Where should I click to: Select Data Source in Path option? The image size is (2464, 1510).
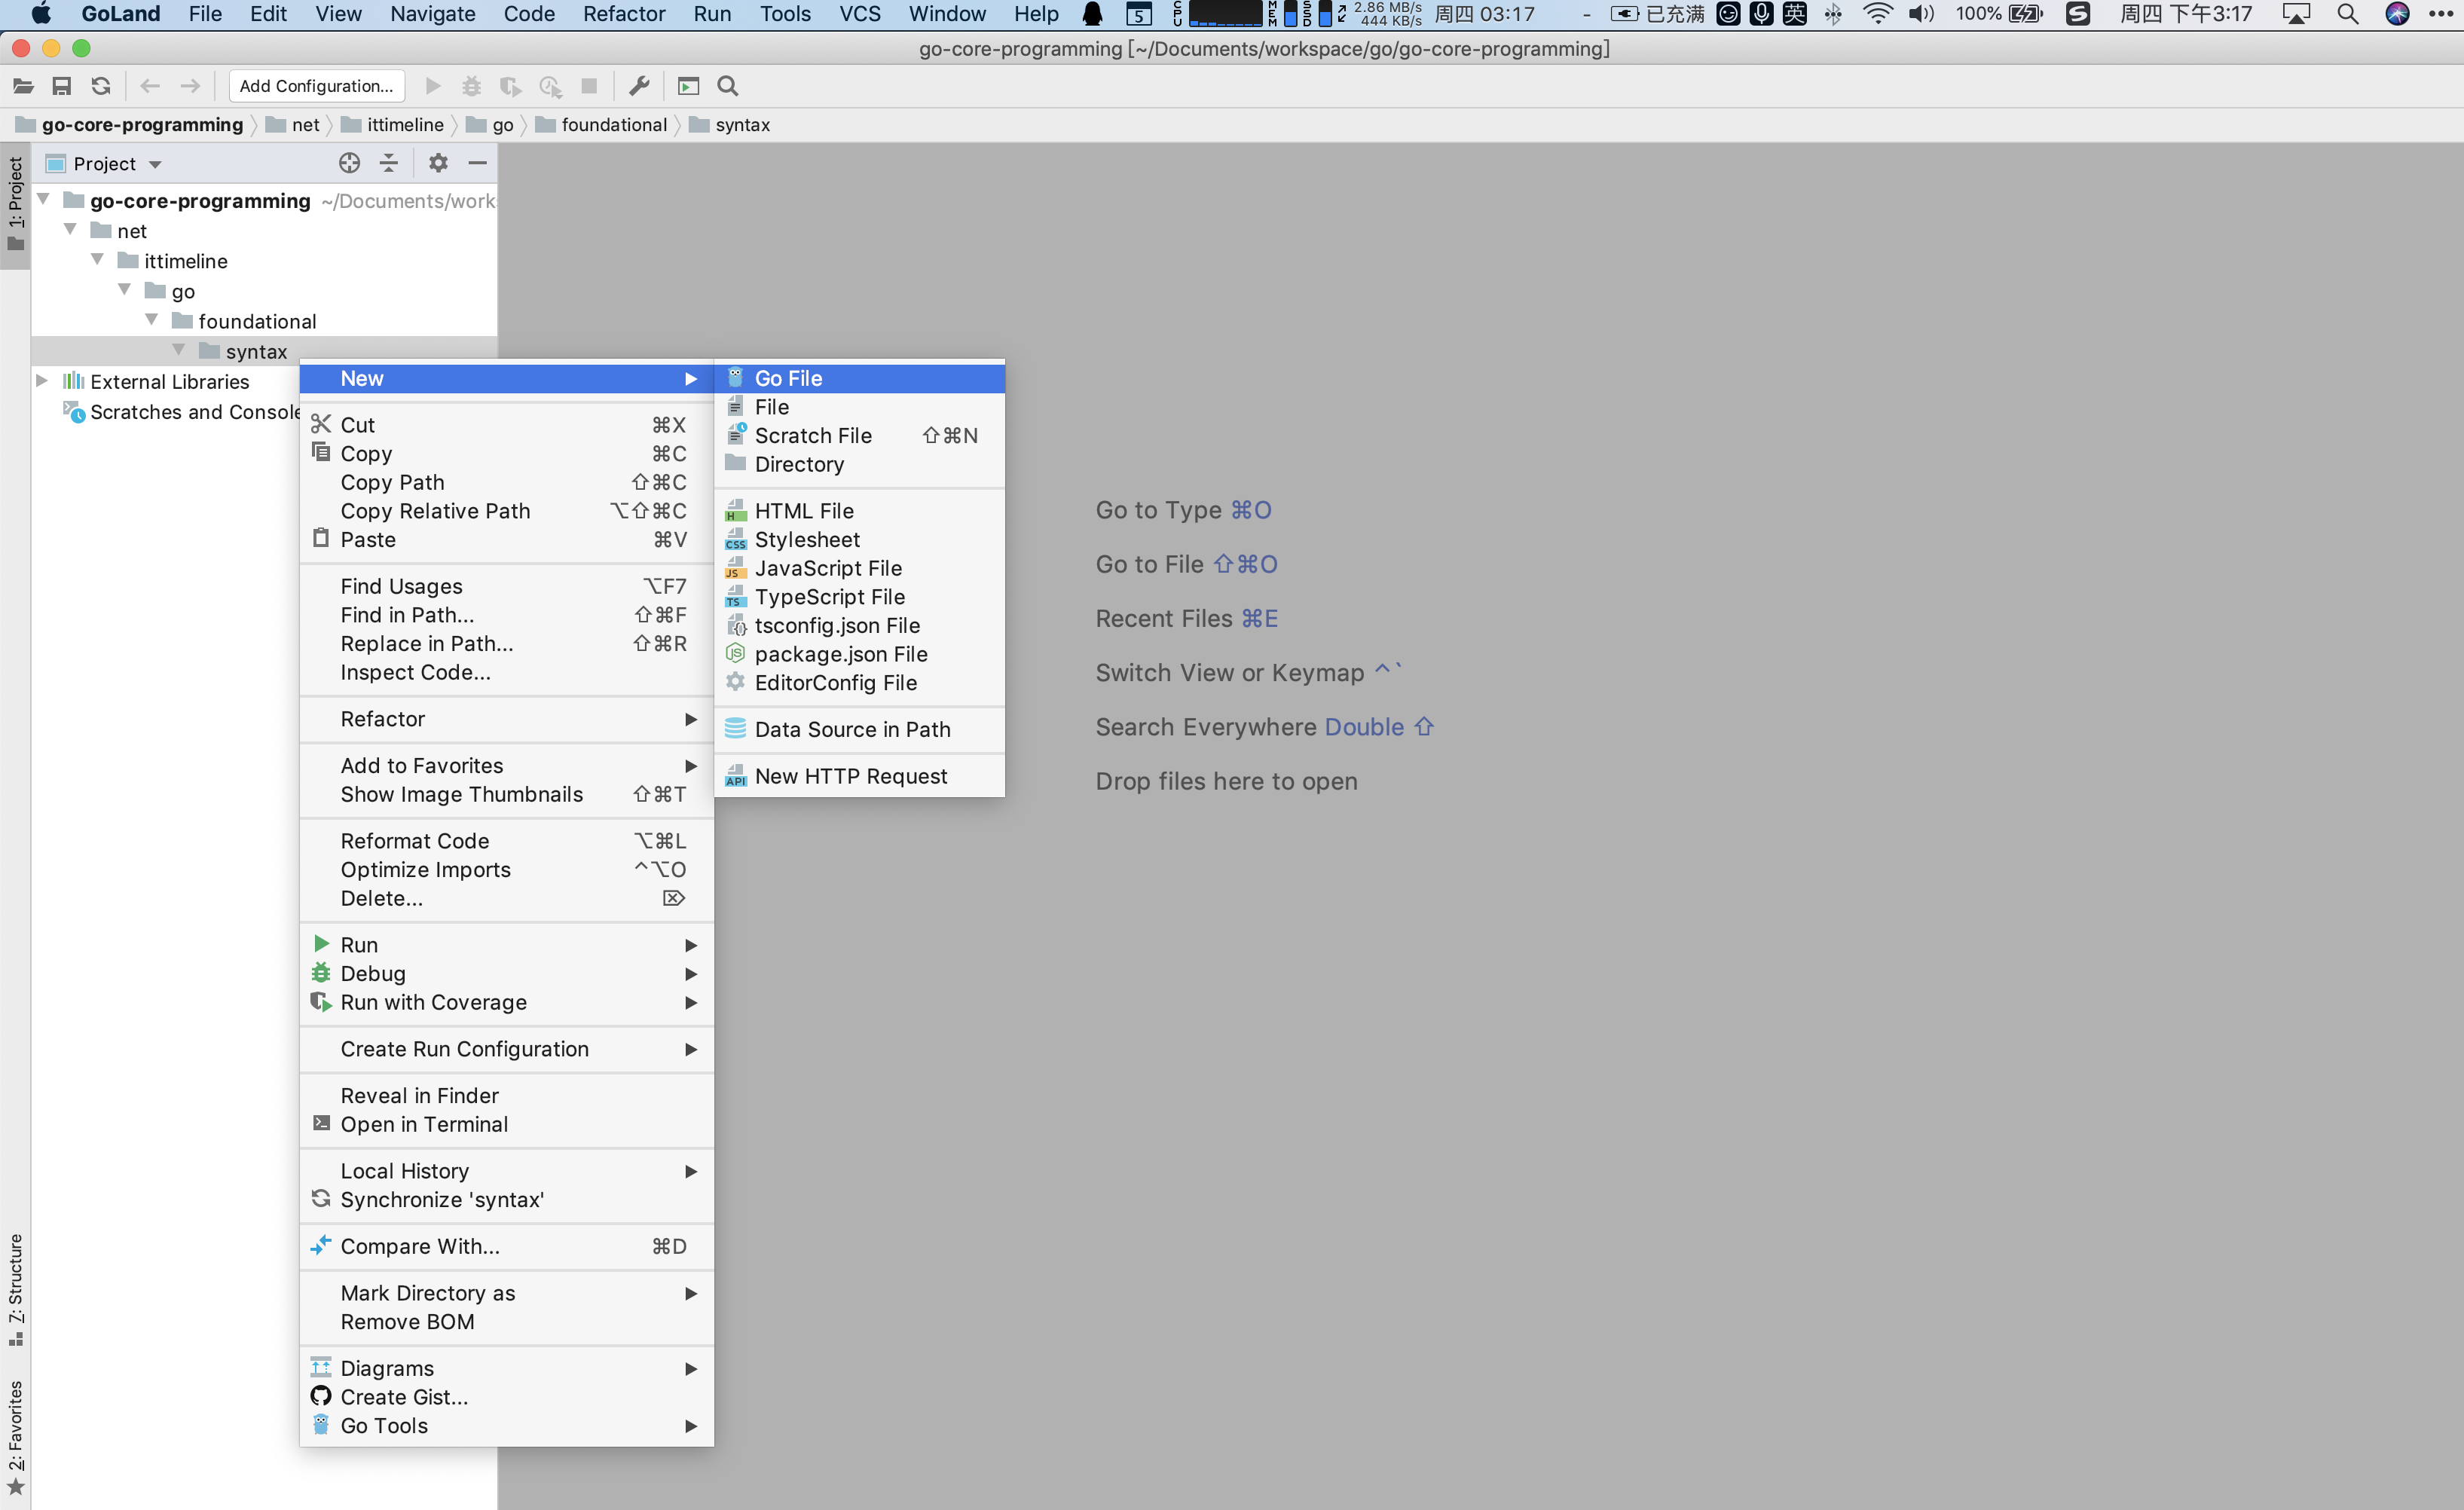click(x=859, y=730)
